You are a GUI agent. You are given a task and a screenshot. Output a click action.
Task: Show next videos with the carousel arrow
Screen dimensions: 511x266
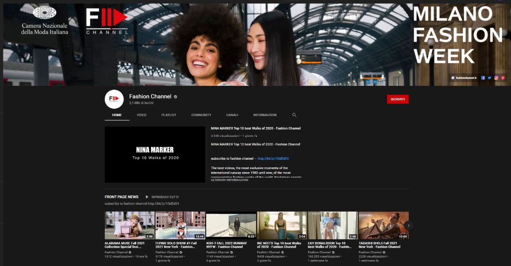tap(408, 225)
